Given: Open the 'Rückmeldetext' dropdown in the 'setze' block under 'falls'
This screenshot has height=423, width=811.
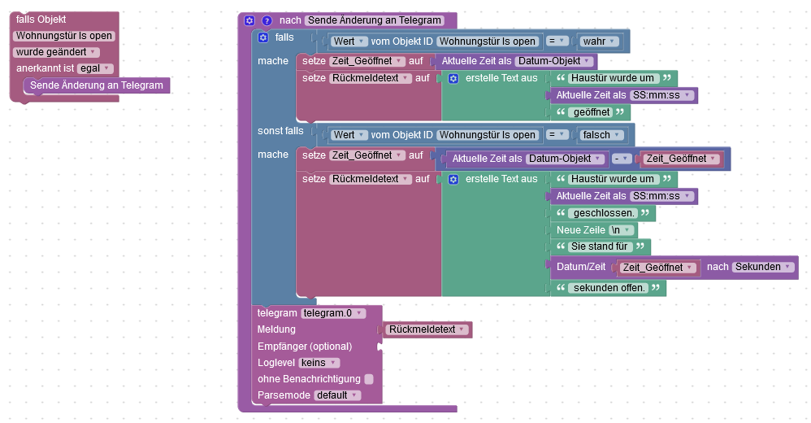Looking at the screenshot, I should [371, 78].
